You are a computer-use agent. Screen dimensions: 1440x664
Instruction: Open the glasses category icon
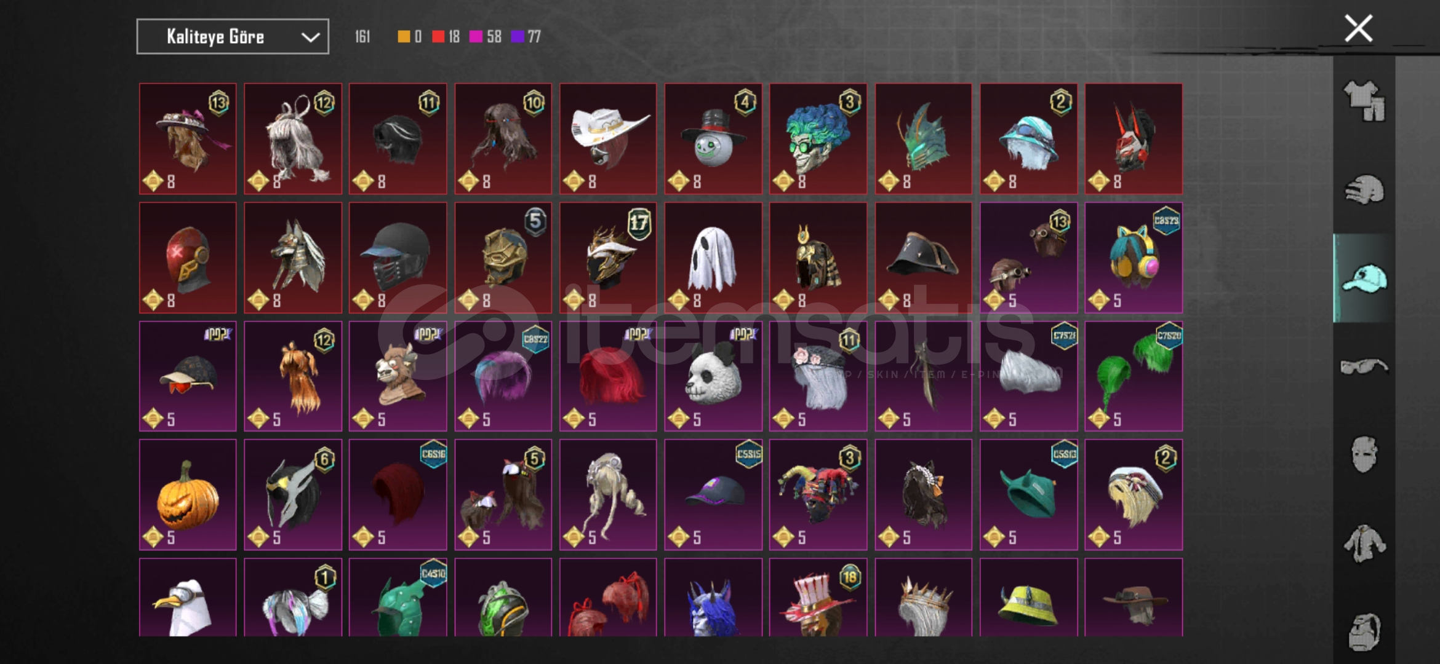(1364, 367)
